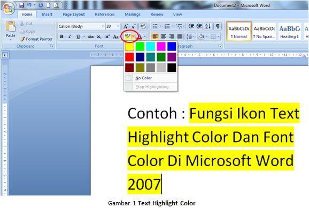Open the Calibri (Body) font name dropdown
The image size is (309, 208).
pyautogui.click(x=103, y=26)
